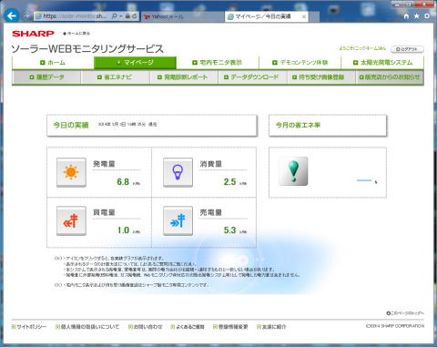Click the URL address field
The height and width of the screenshot is (347, 437).
[75, 16]
